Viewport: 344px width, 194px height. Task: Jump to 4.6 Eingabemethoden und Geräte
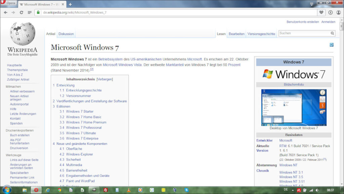pyautogui.click(x=84, y=175)
